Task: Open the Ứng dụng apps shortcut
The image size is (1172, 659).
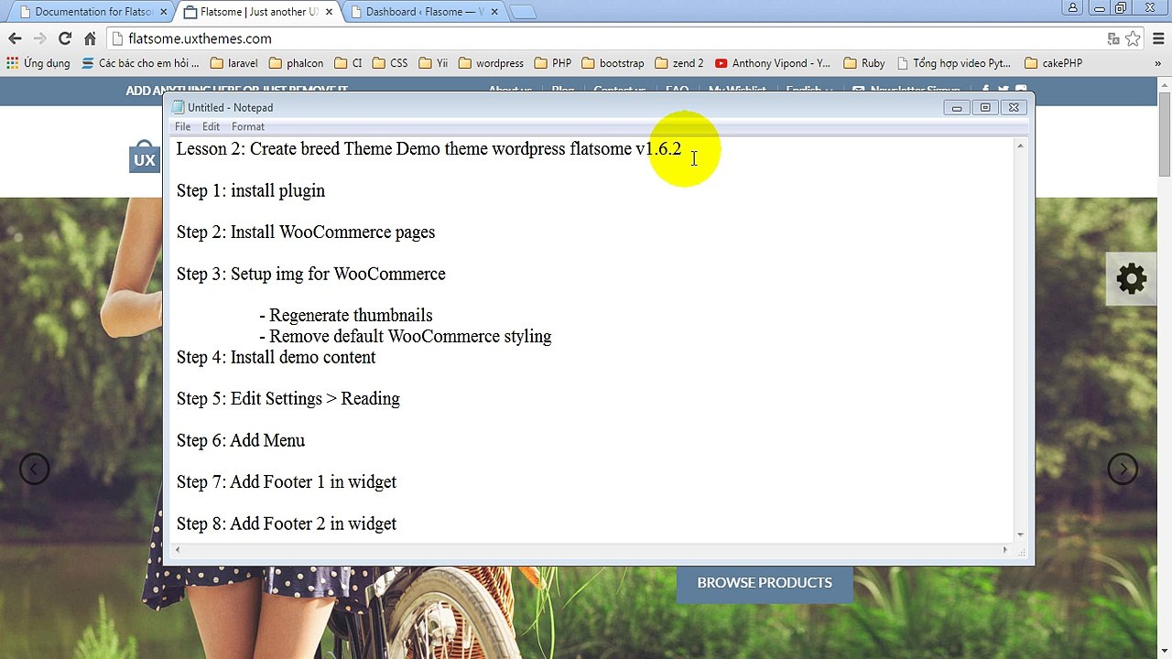Action: click(38, 63)
